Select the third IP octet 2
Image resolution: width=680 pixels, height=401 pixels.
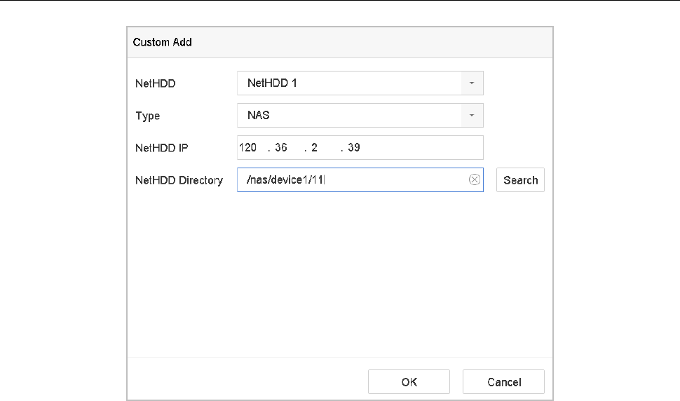[315, 148]
